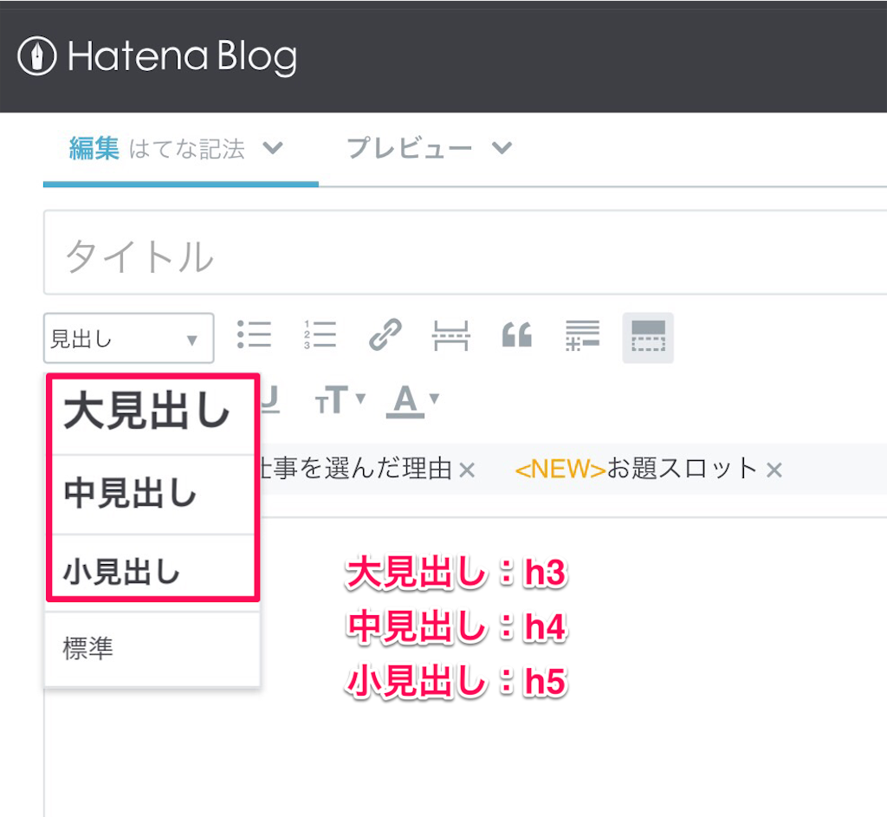The height and width of the screenshot is (817, 887).
Task: Insert a blockquote
Action: point(517,335)
